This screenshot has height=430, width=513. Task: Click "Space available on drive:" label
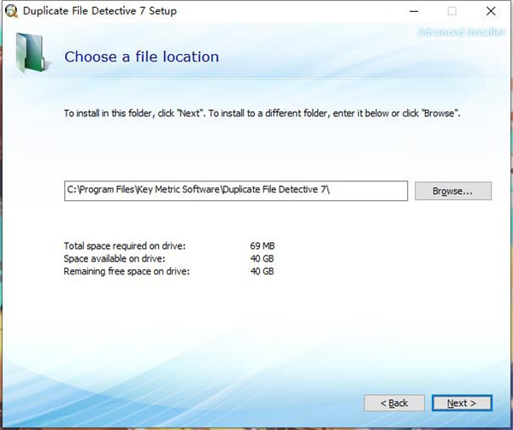point(115,259)
